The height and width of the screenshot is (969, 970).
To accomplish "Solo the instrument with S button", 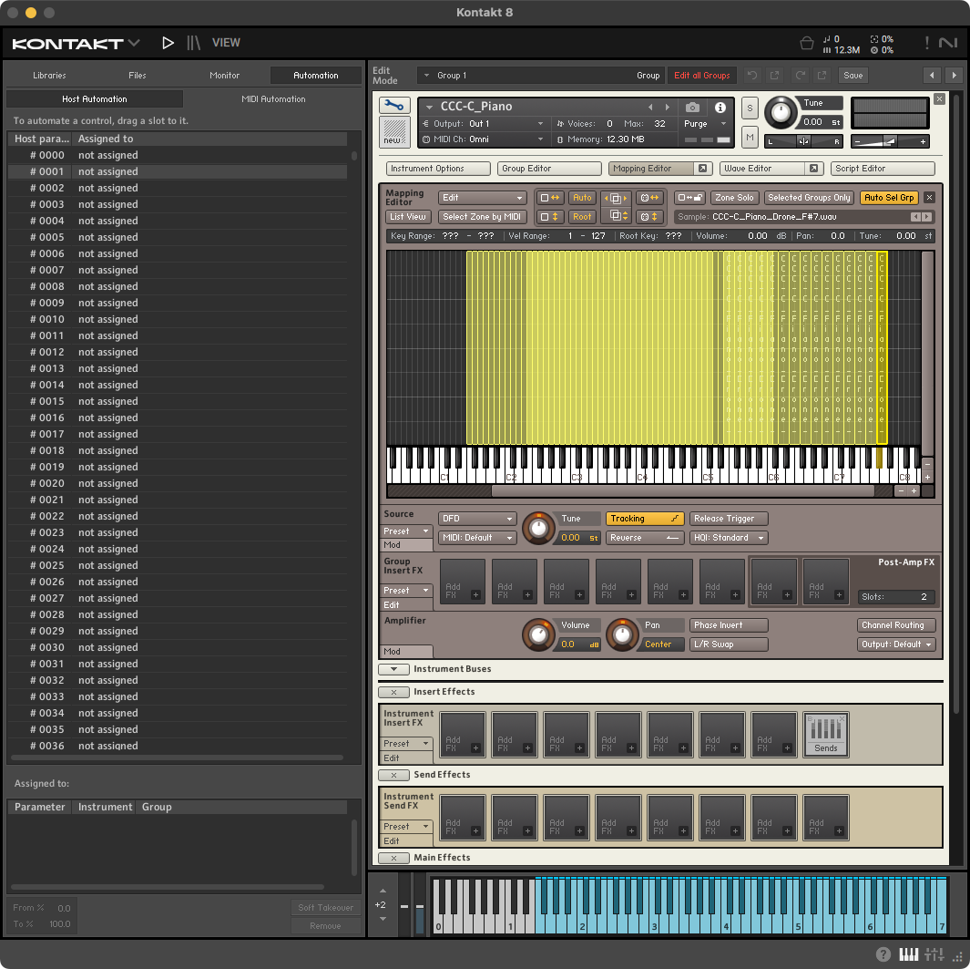I will point(750,108).
